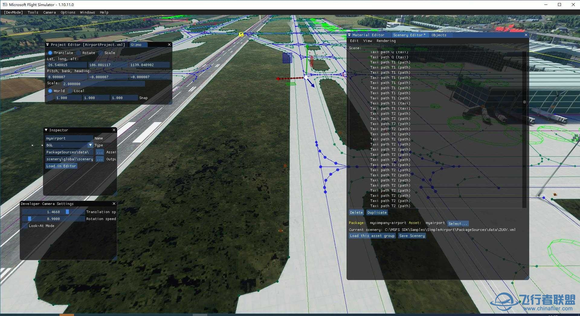
Task: Collapse the Scenery Editor window triangle
Action: (349, 35)
